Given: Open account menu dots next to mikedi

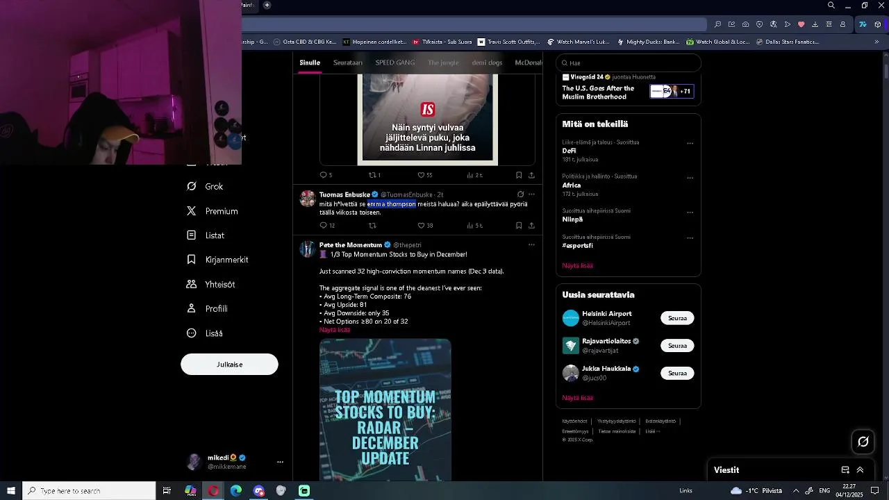Looking at the screenshot, I should [x=280, y=462].
